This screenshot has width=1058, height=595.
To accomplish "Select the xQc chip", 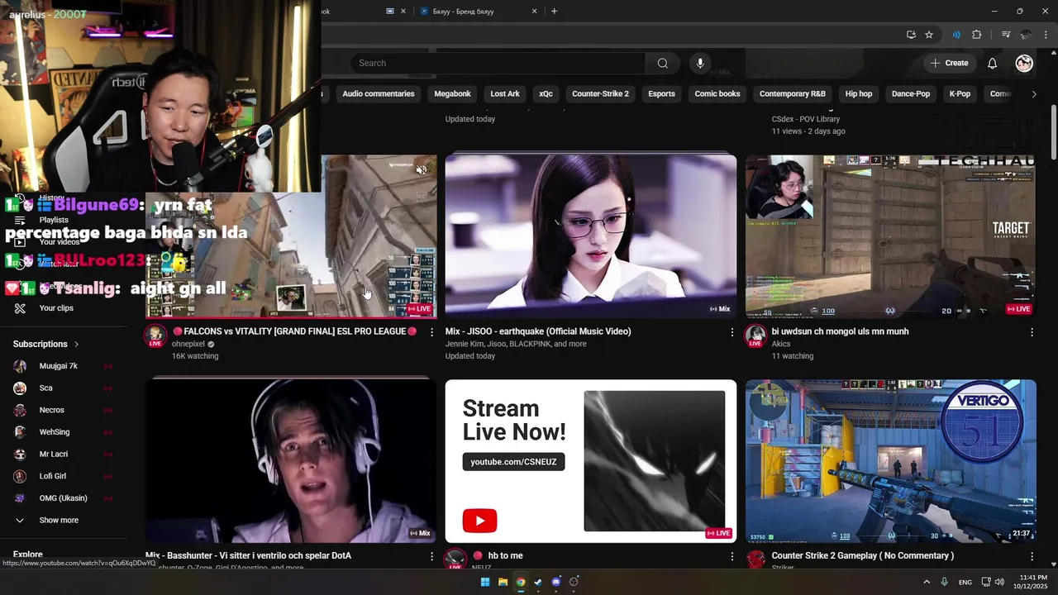I will [546, 94].
